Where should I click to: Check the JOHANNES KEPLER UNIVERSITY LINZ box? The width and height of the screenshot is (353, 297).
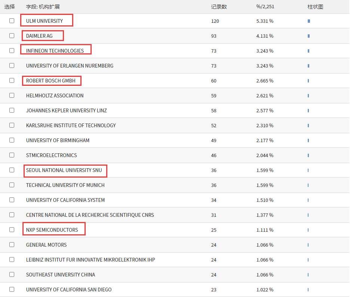click(x=12, y=110)
